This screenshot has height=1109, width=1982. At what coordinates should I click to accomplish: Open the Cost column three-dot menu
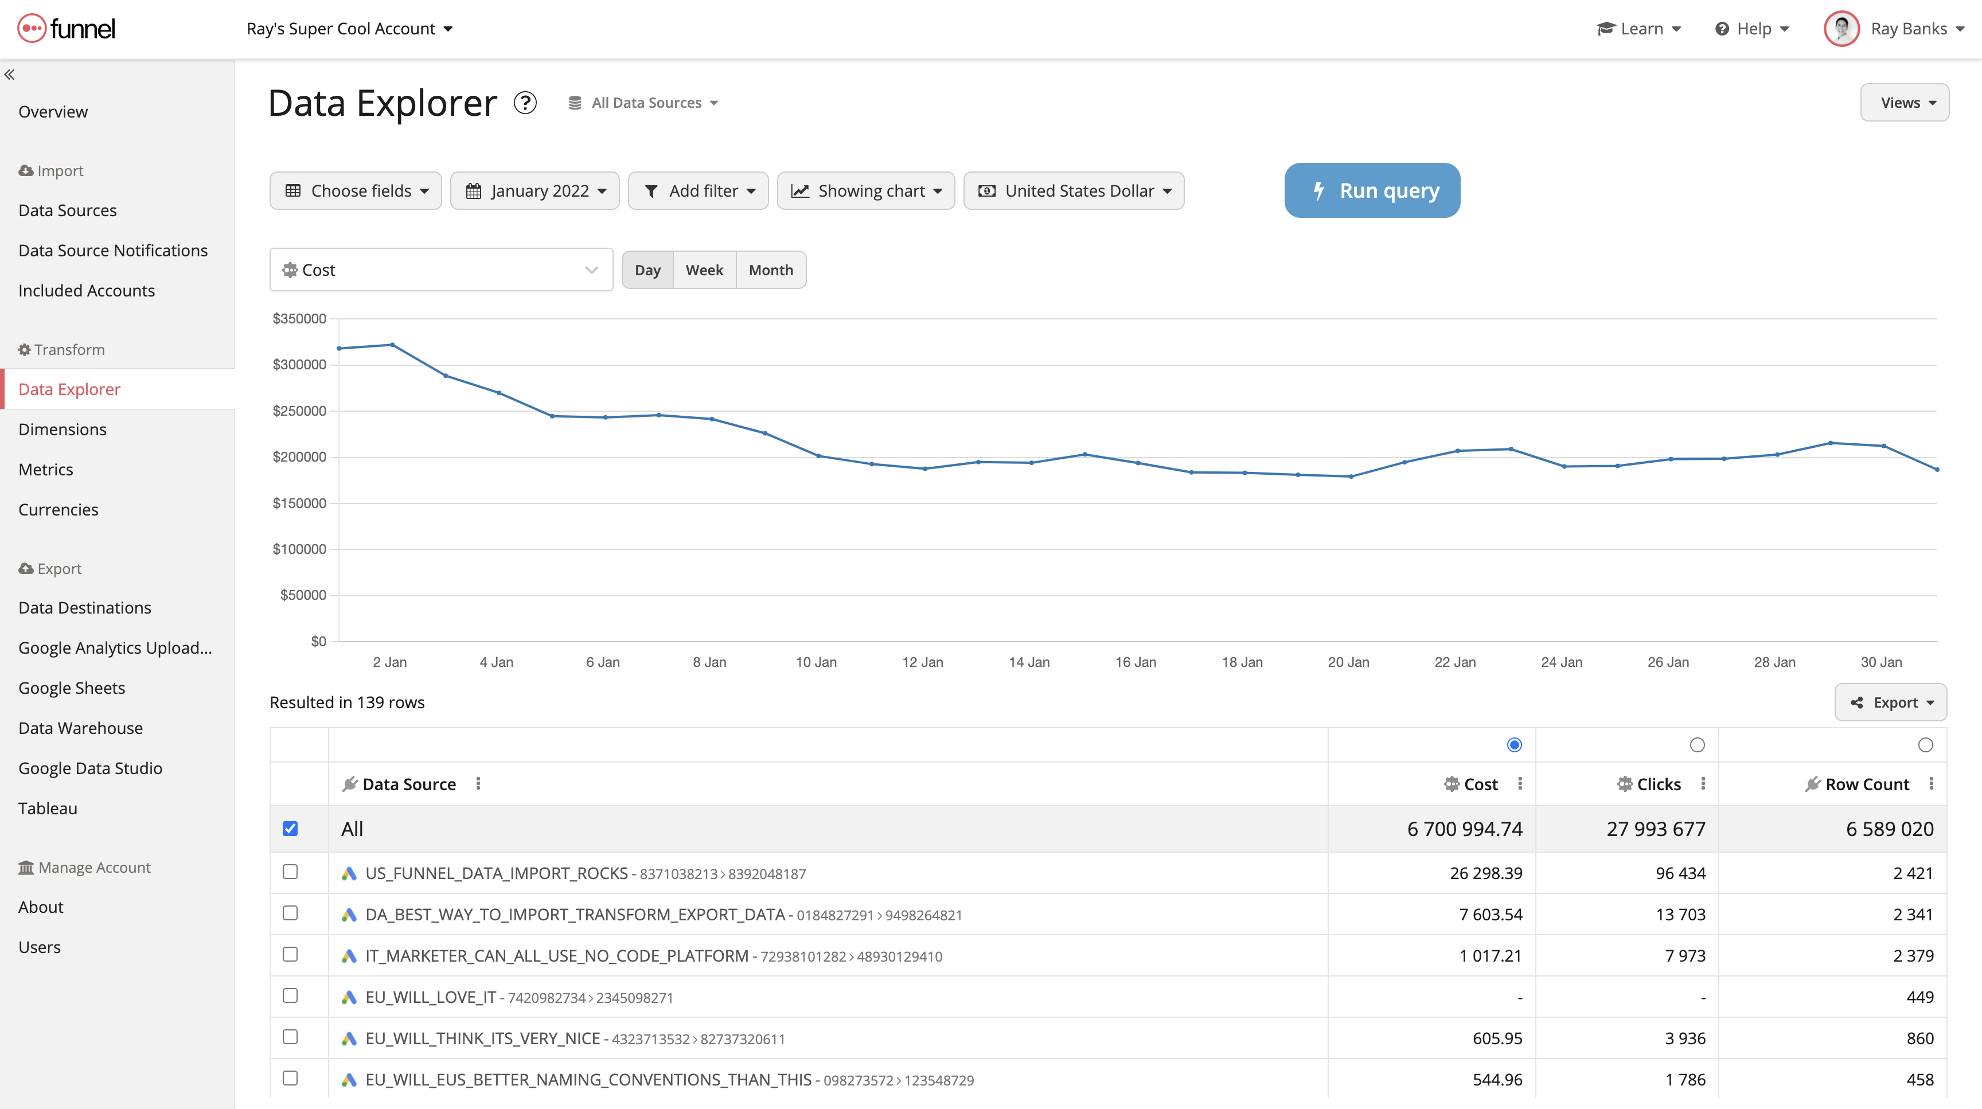1520,784
